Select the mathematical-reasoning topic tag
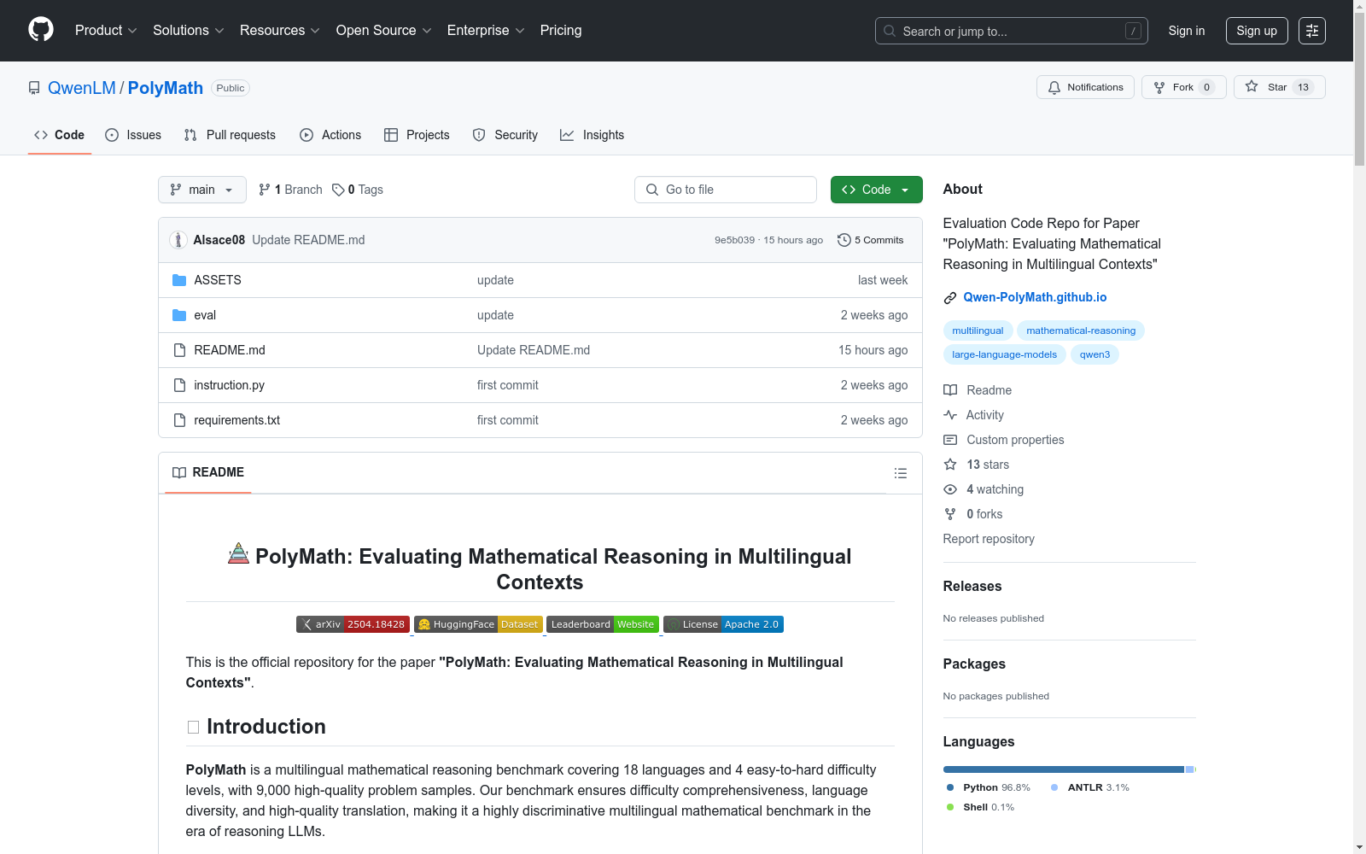The image size is (1366, 854). [x=1081, y=330]
